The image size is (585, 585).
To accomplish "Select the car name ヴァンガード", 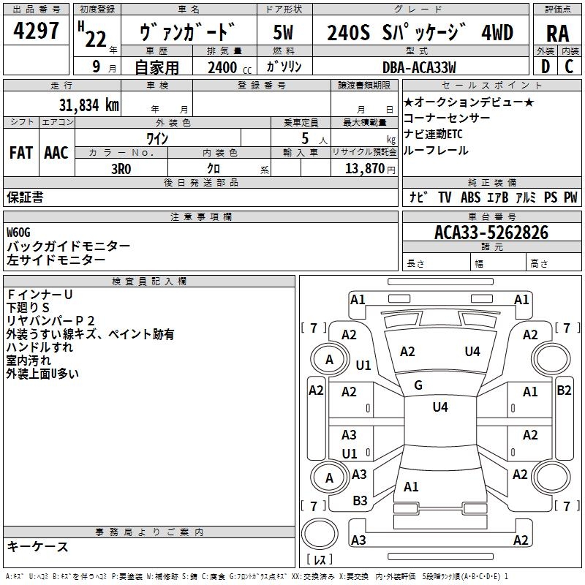I will pos(188,31).
